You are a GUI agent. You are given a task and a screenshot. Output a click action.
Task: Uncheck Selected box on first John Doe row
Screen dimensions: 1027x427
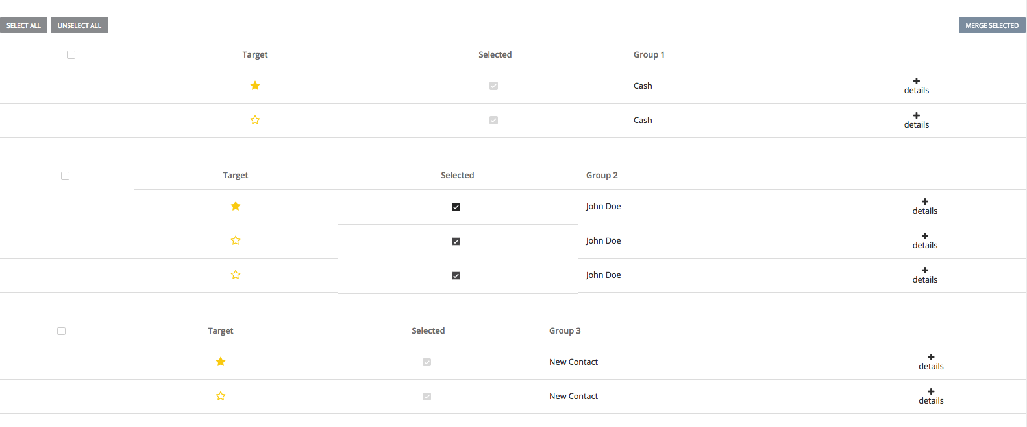[456, 207]
